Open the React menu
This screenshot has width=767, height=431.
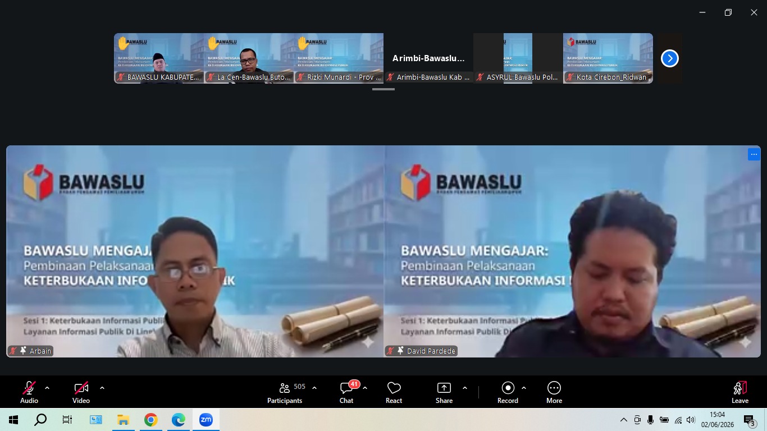click(394, 392)
